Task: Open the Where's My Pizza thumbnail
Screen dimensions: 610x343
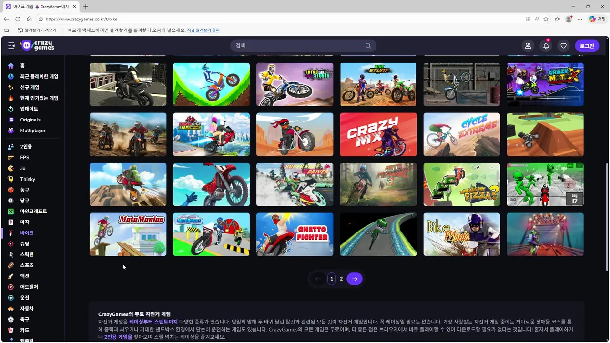Action: point(462,184)
